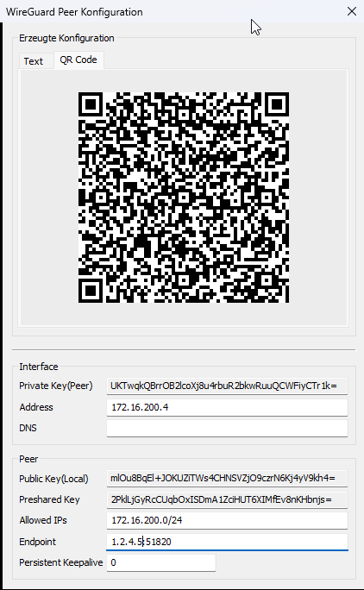Click the Endpoint label text

point(38,542)
